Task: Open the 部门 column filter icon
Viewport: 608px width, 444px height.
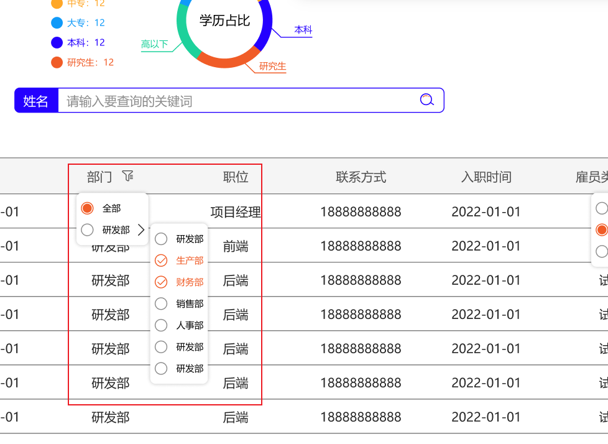Action: pyautogui.click(x=127, y=177)
